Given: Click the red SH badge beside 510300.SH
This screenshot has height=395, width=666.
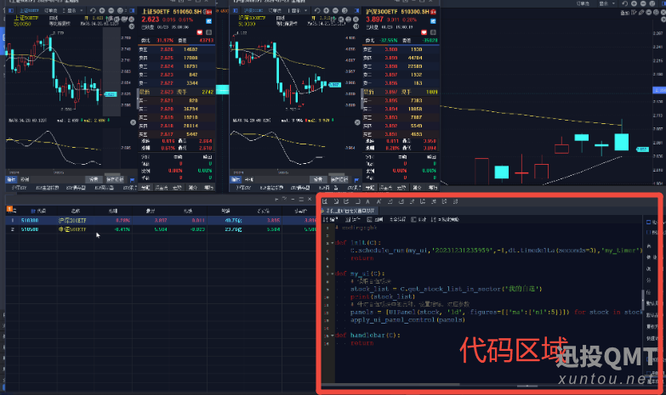Looking at the screenshot, I should (433, 11).
